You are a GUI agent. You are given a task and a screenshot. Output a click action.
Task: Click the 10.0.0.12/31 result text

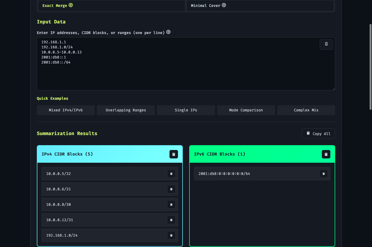(60, 220)
